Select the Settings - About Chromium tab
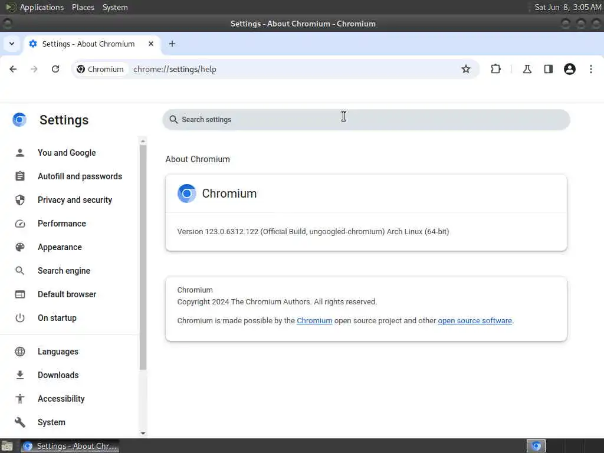Viewport: 604px width, 453px height. click(93, 44)
